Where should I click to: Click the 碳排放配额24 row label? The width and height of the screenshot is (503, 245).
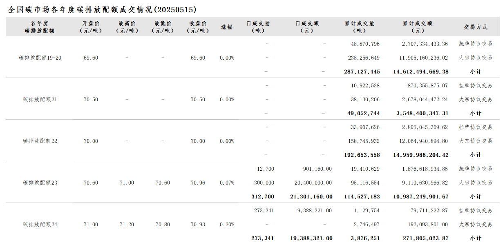(40, 225)
